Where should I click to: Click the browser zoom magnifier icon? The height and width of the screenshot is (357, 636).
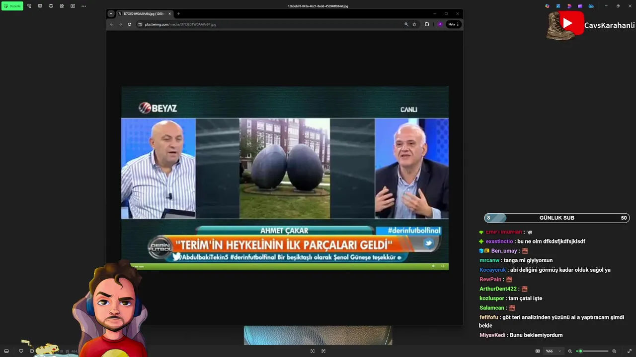click(x=406, y=24)
